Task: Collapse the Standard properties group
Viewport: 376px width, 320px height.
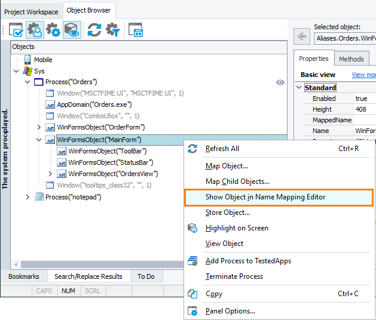Action: pyautogui.click(x=299, y=88)
